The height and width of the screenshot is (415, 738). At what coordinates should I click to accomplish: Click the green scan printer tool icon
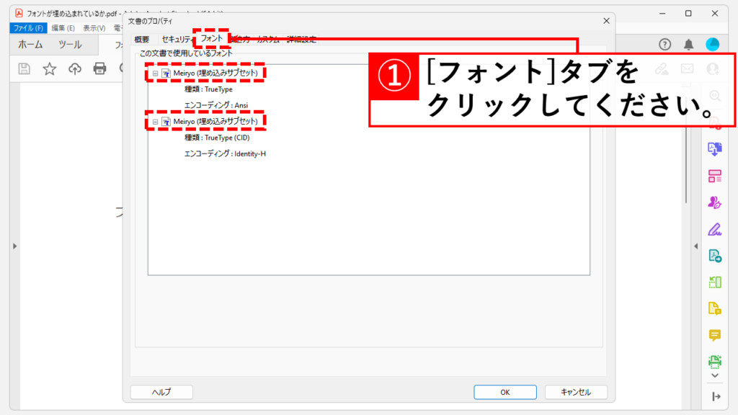pos(715,362)
